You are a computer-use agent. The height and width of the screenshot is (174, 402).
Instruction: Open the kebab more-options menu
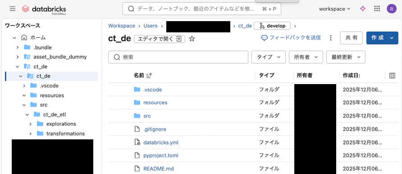pyautogui.click(x=331, y=38)
